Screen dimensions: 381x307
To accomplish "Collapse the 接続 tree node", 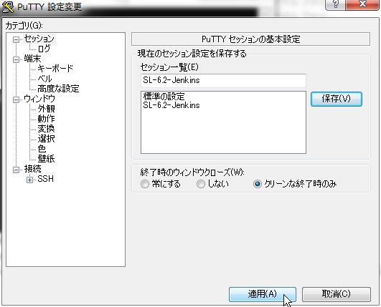I will (16, 170).
